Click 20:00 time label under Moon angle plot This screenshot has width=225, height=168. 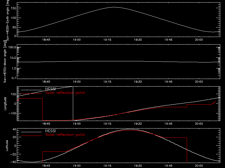199,82
